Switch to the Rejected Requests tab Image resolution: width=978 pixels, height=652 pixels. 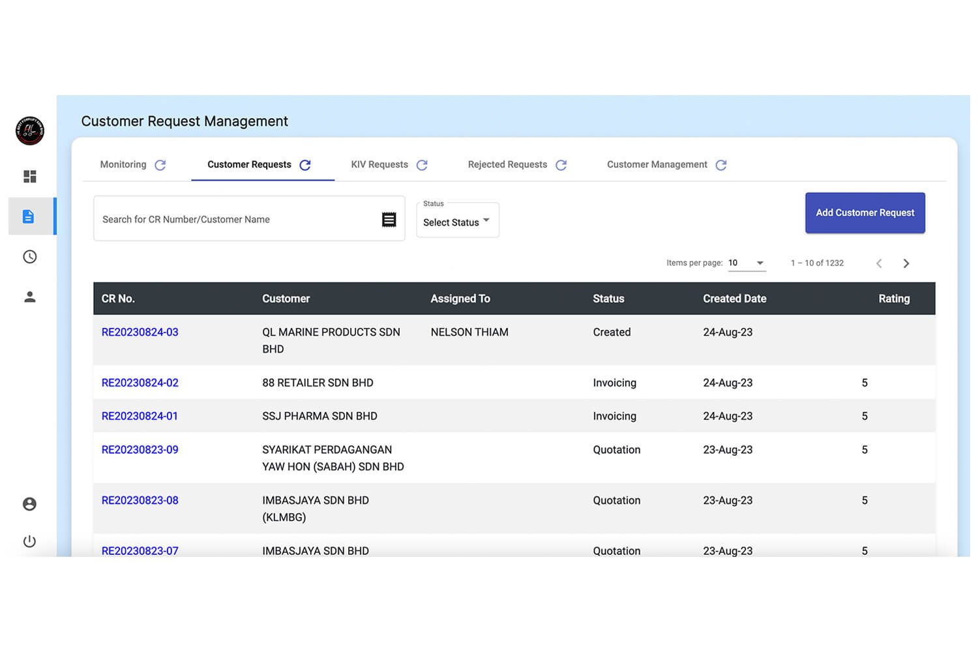(x=507, y=164)
